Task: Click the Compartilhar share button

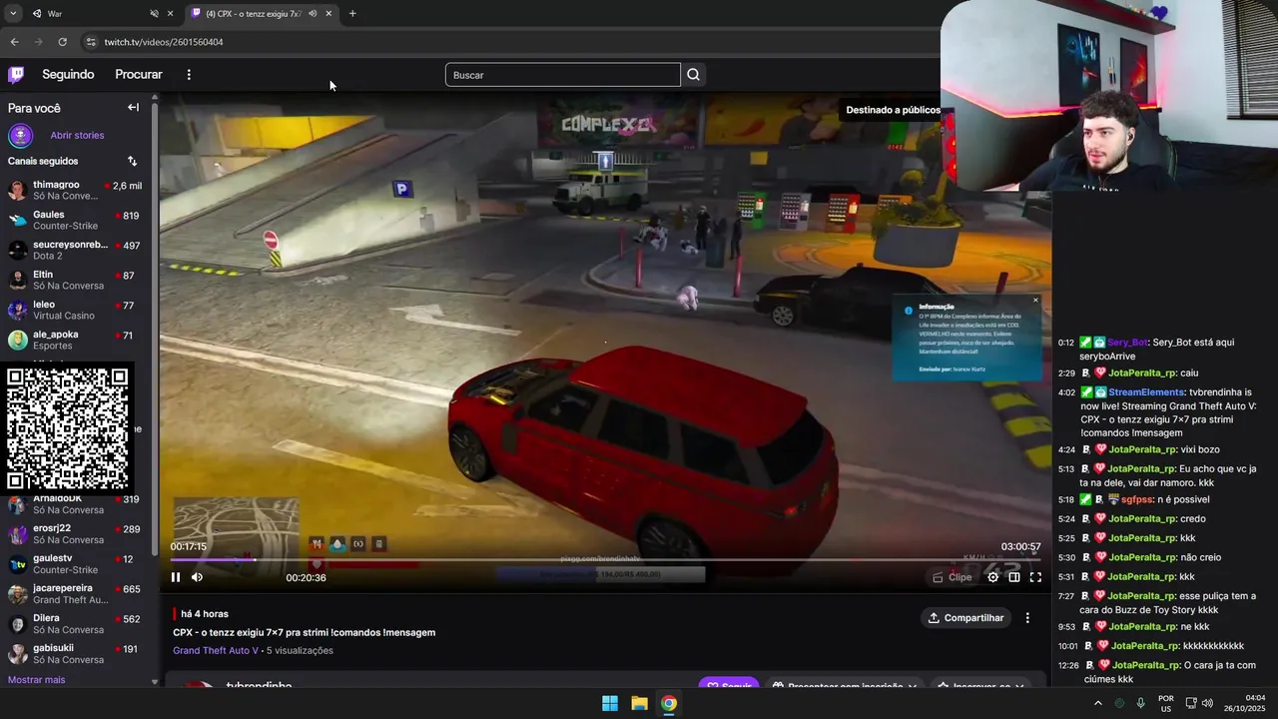Action: tap(965, 618)
